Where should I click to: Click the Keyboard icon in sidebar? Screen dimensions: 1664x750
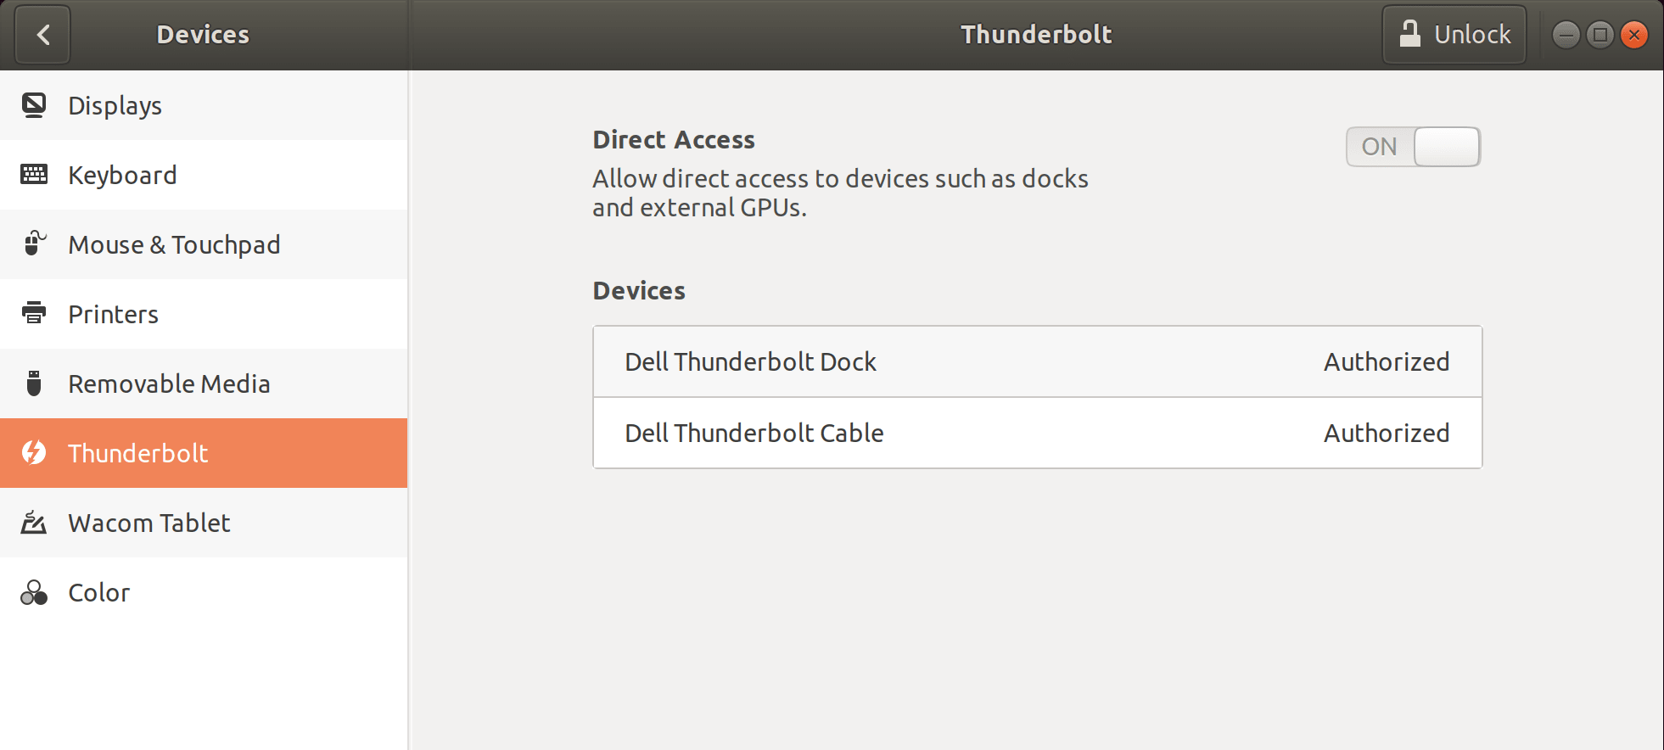[x=34, y=175]
